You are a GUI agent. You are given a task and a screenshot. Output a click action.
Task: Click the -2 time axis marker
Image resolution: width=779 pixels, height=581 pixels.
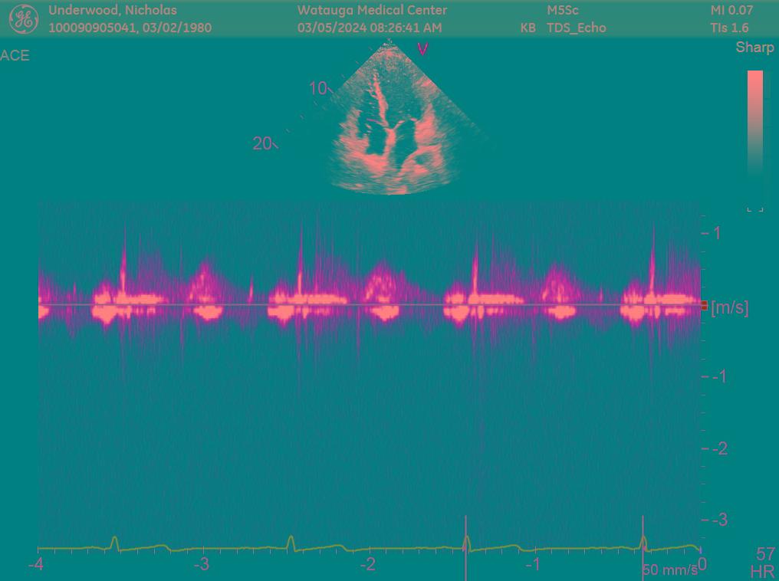369,565
